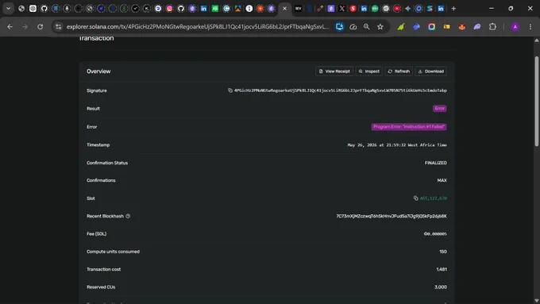
Task: Click the View Receipt button
Action: click(x=334, y=71)
